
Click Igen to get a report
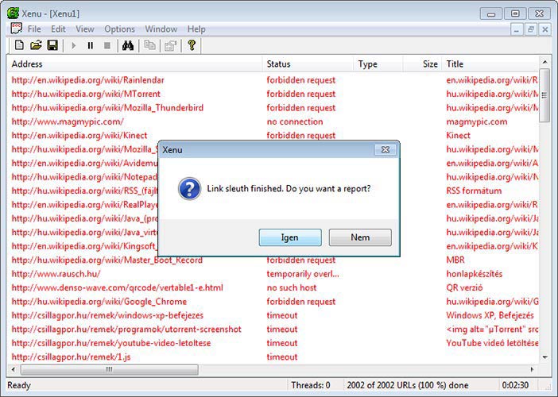(290, 237)
